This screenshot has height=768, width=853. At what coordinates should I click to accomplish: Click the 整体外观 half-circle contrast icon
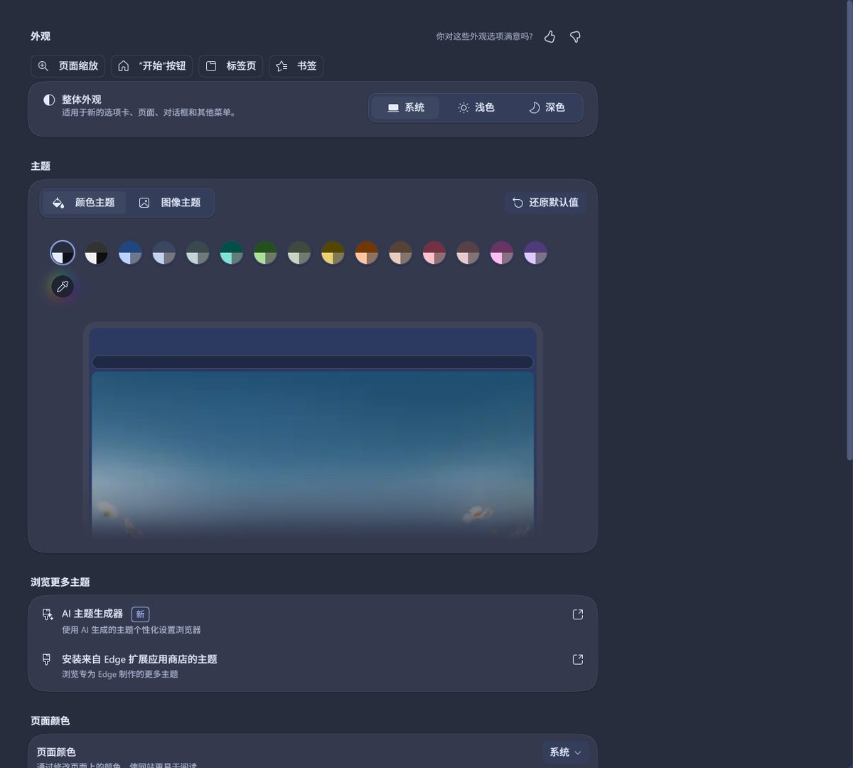[x=48, y=100]
